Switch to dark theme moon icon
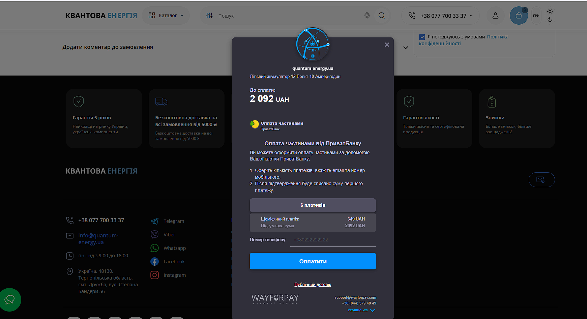Screen dimensions: 587x319 click(550, 20)
